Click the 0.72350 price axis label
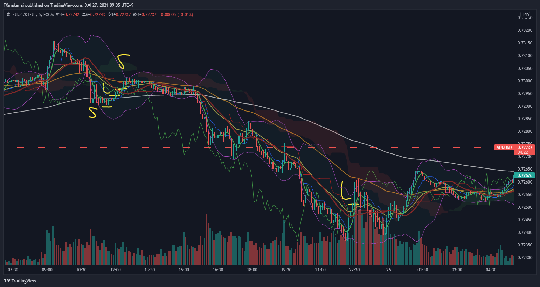540x287 pixels. 525,245
